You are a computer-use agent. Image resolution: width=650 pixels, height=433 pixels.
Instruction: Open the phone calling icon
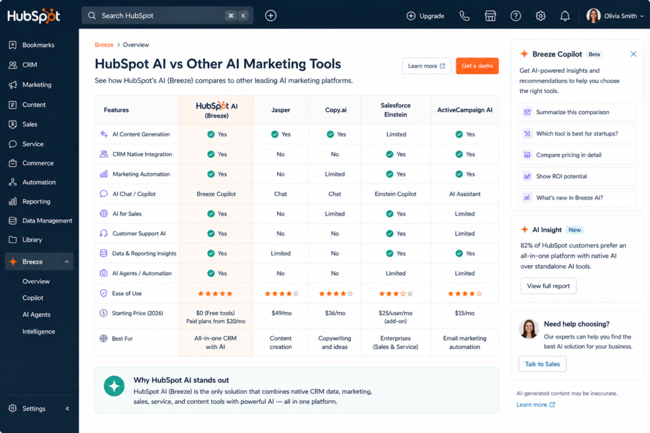click(465, 16)
